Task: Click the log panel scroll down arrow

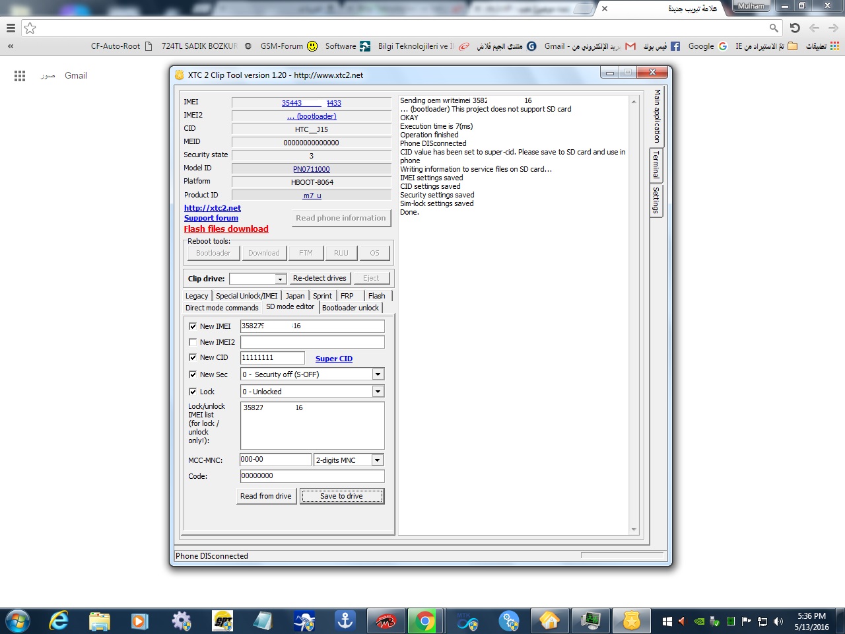Action: pyautogui.click(x=634, y=530)
